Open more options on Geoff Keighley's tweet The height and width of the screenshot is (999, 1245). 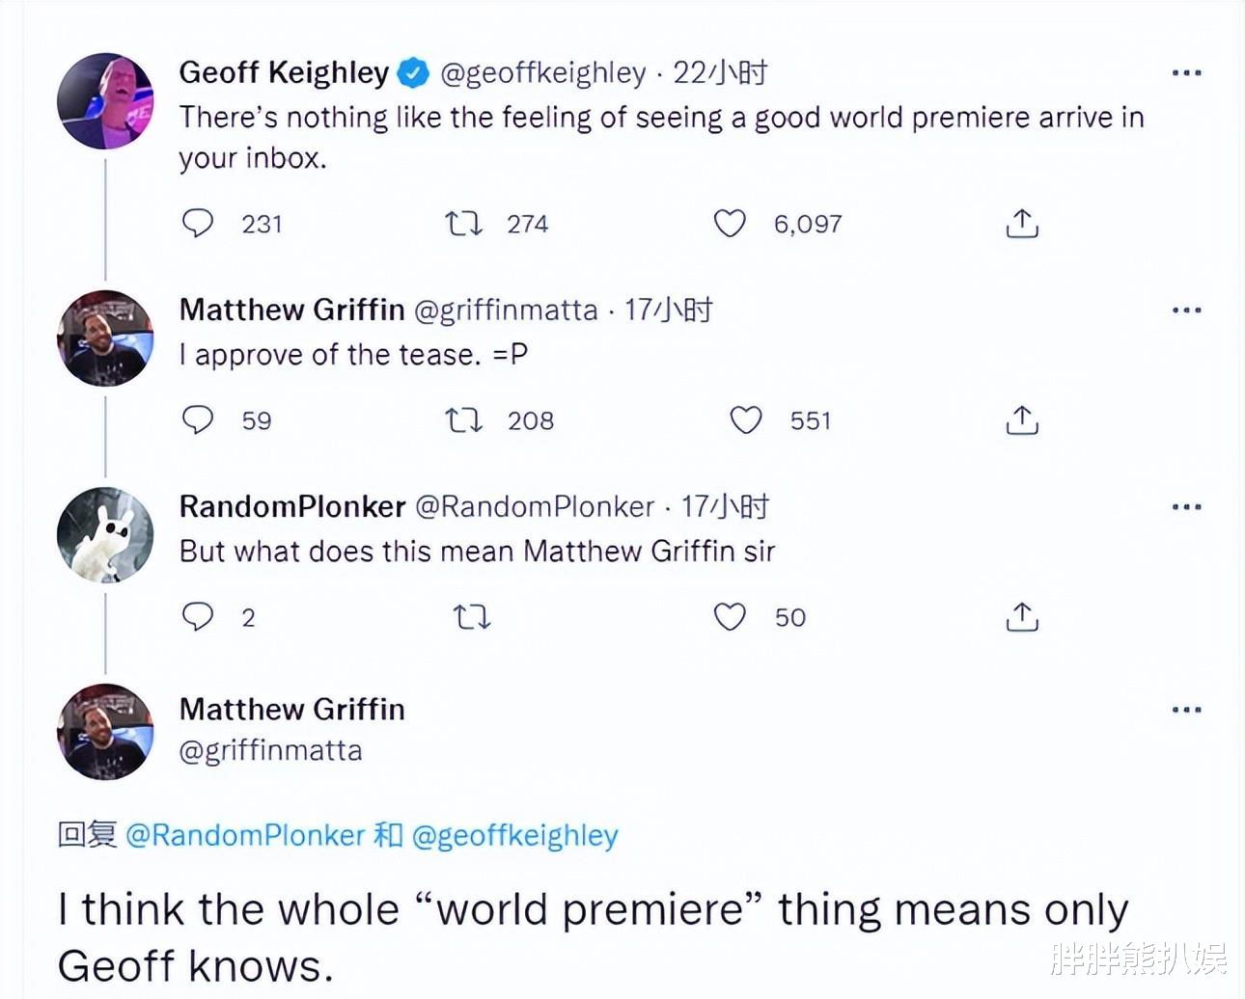[x=1186, y=73]
